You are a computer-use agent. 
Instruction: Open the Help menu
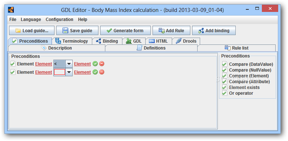(83, 20)
